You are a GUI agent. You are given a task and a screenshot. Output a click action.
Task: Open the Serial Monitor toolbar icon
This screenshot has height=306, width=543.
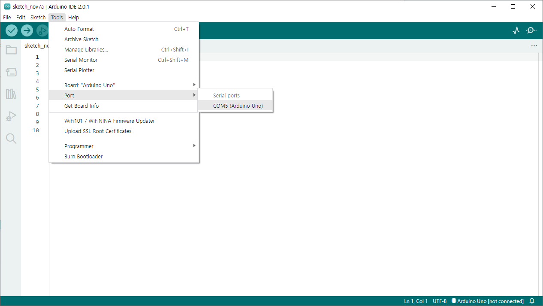pyautogui.click(x=531, y=30)
